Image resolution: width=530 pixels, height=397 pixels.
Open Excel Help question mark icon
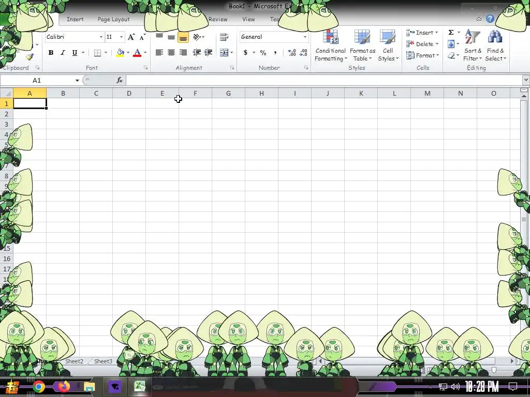(490, 19)
